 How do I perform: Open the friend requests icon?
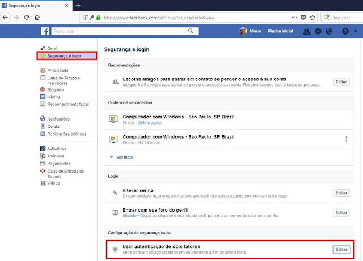(307, 31)
